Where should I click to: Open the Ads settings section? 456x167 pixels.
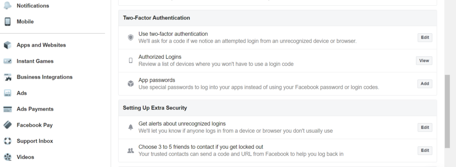(x=22, y=93)
